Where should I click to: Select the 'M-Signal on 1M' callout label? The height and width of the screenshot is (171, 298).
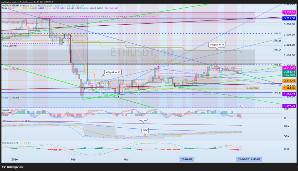click(x=217, y=45)
